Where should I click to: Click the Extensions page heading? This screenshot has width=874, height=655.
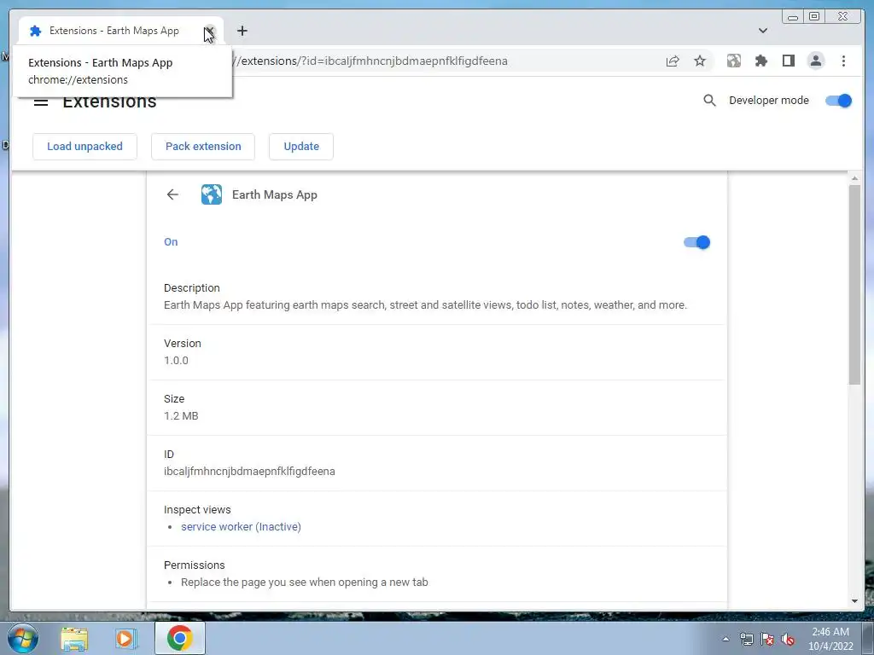coord(109,101)
